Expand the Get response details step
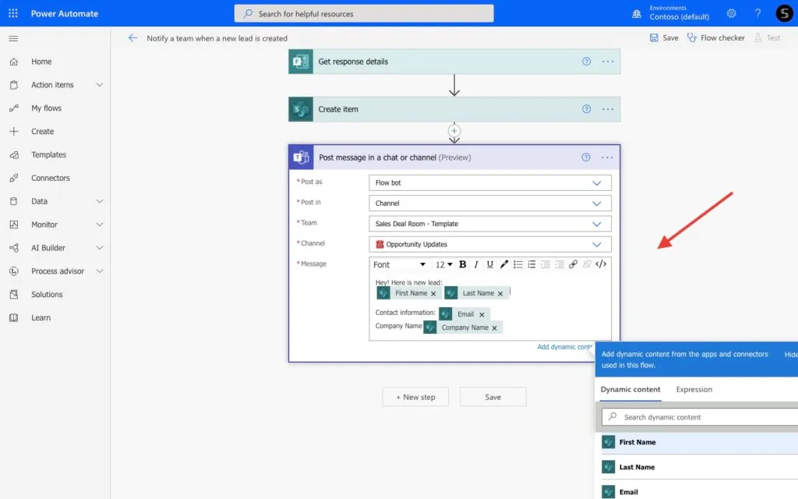This screenshot has height=499, width=798. pyautogui.click(x=454, y=62)
